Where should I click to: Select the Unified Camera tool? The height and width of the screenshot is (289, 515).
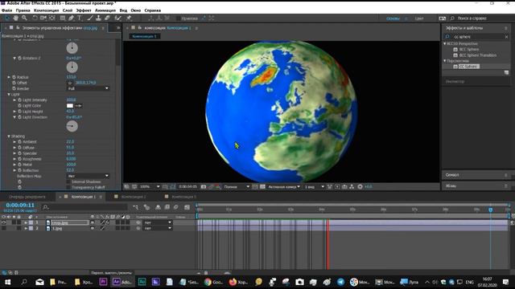pos(43,18)
